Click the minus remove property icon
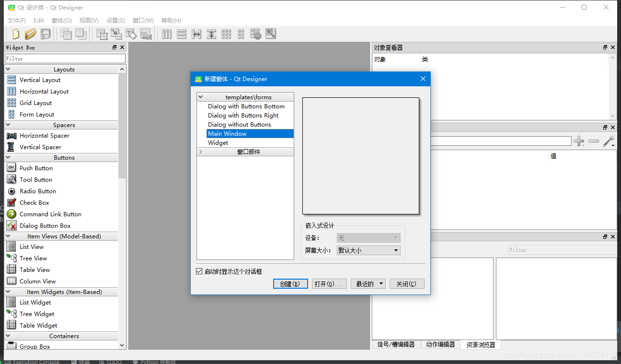Image resolution: width=621 pixels, height=364 pixels. [594, 141]
